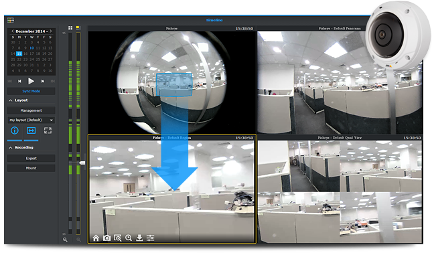
Task: Enter fullscreen with the expand corners icon
Action: [x=48, y=130]
